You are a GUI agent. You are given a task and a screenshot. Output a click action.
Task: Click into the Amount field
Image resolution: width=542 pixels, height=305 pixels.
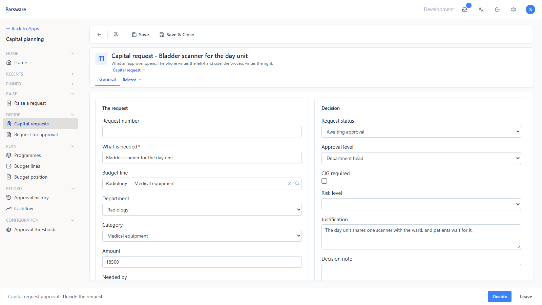[x=202, y=262]
